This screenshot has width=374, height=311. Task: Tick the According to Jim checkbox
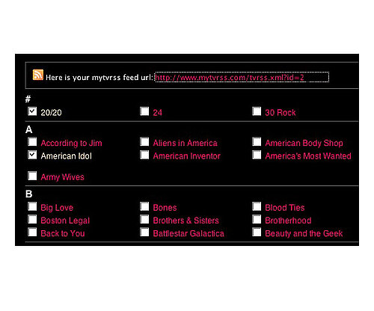(x=32, y=141)
